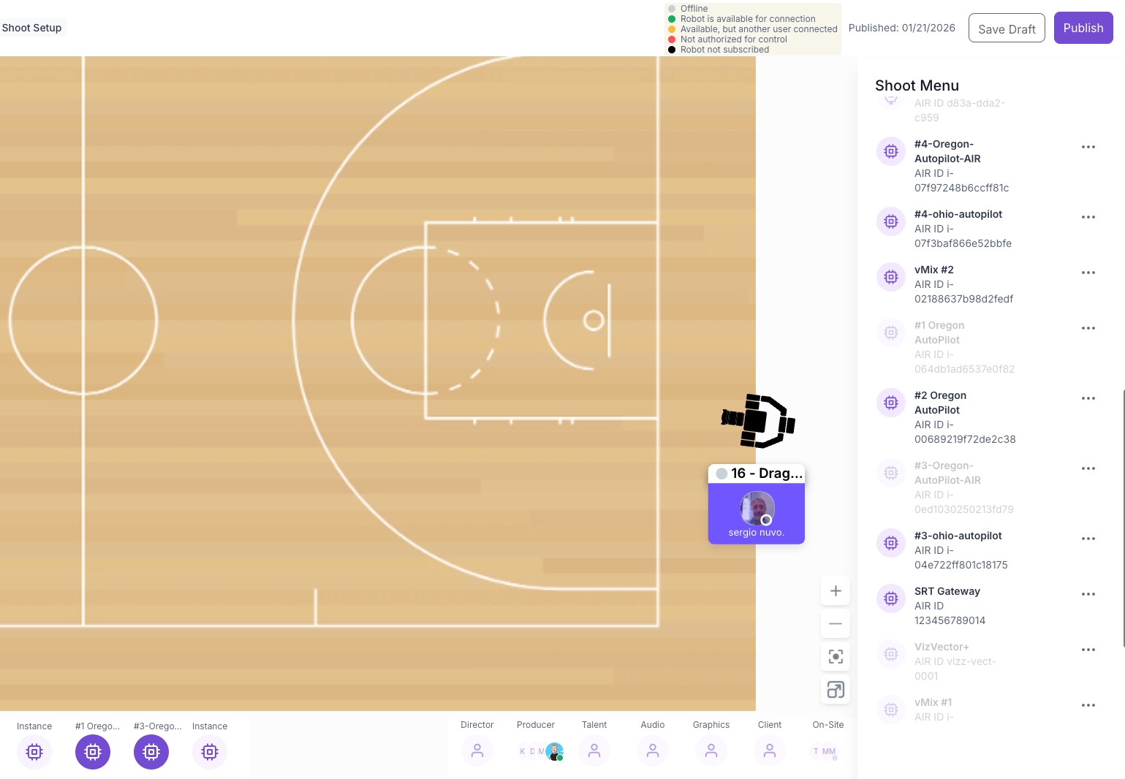Zoom out on the court map
Viewport: 1125px width, 779px height.
[836, 623]
